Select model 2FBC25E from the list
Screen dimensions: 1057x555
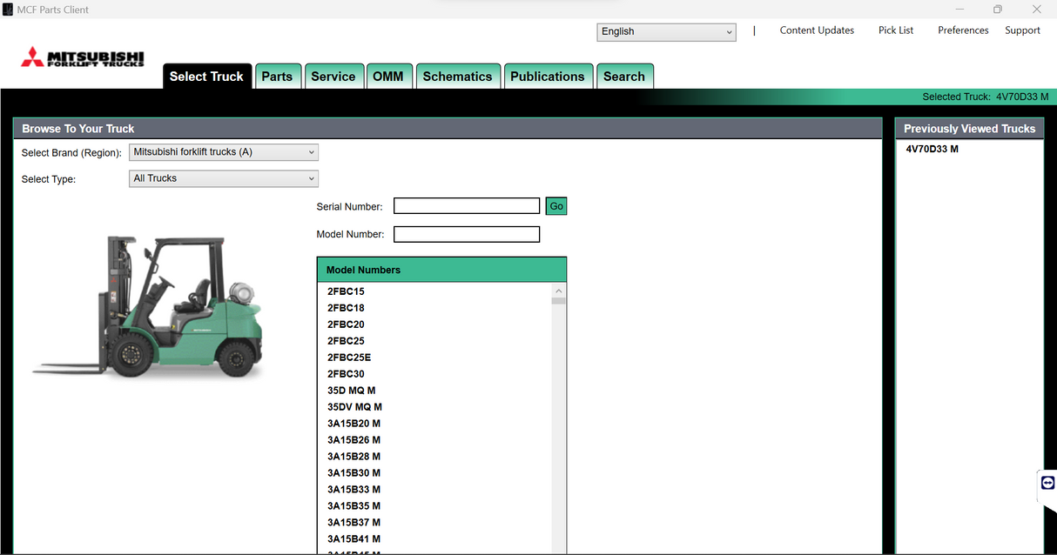coord(349,358)
